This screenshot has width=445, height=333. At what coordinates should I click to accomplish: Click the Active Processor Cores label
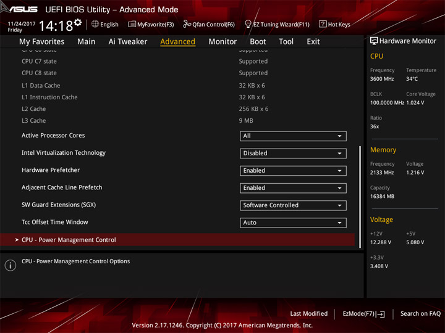(x=53, y=135)
